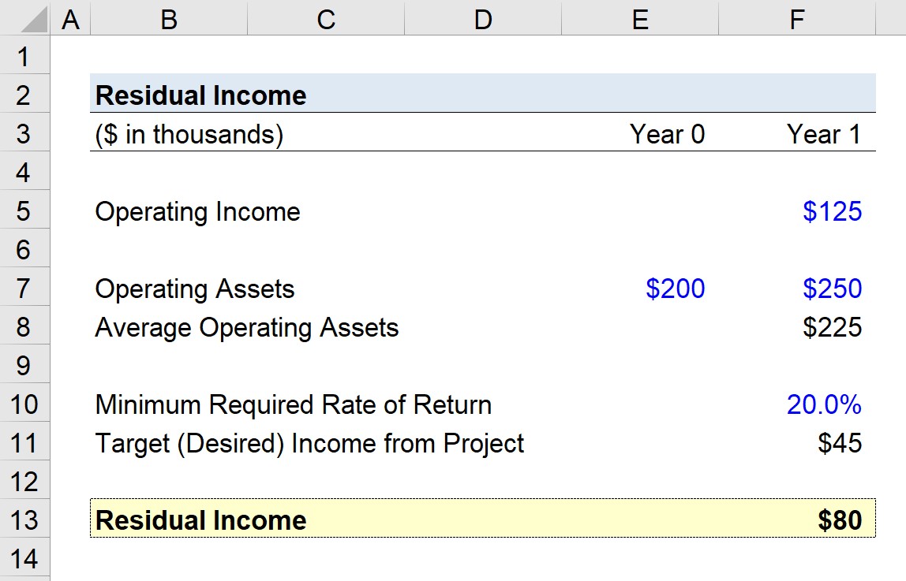
Task: Select column A header
Action: (x=69, y=17)
